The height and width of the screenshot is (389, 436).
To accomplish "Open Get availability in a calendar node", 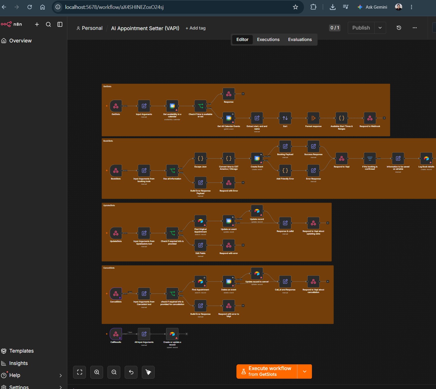I will pyautogui.click(x=172, y=106).
